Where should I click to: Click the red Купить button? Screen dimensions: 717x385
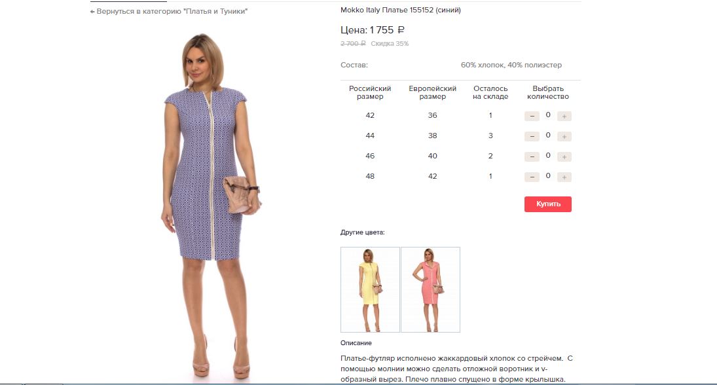click(x=548, y=204)
